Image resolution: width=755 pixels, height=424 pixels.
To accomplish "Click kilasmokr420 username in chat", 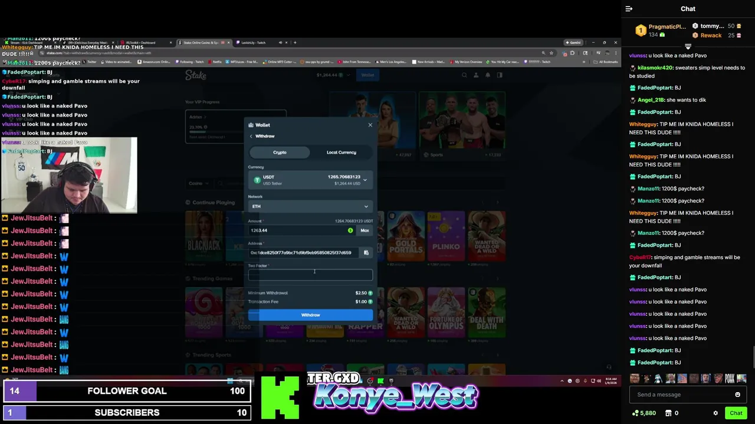I will (655, 68).
